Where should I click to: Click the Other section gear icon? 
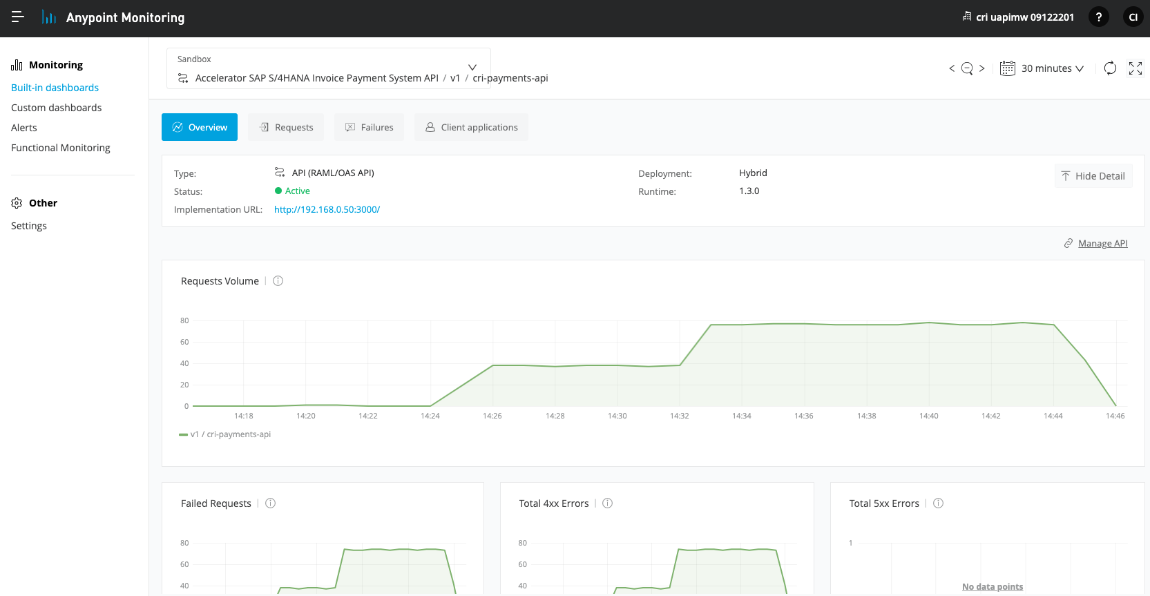click(17, 203)
